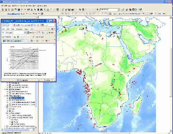Open the map scale dropdown
This screenshot has height=134, width=173.
pos(118,10)
